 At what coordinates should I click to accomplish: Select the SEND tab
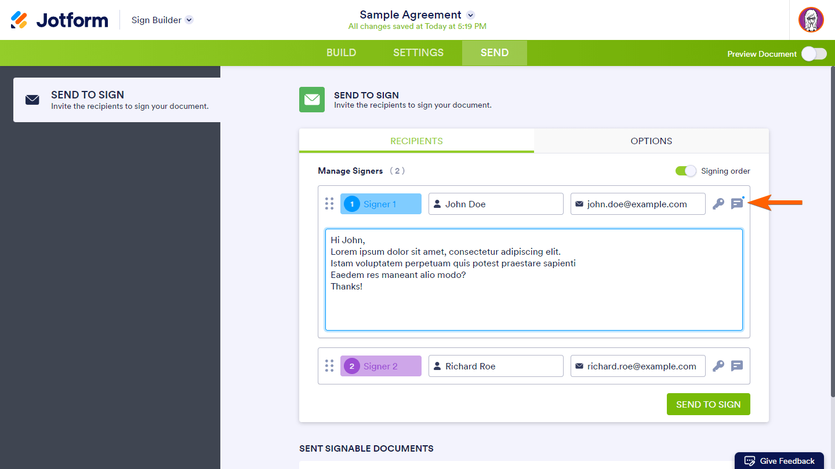495,53
